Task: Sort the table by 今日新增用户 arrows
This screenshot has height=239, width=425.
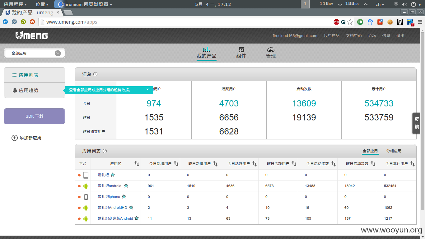Action: [176, 163]
